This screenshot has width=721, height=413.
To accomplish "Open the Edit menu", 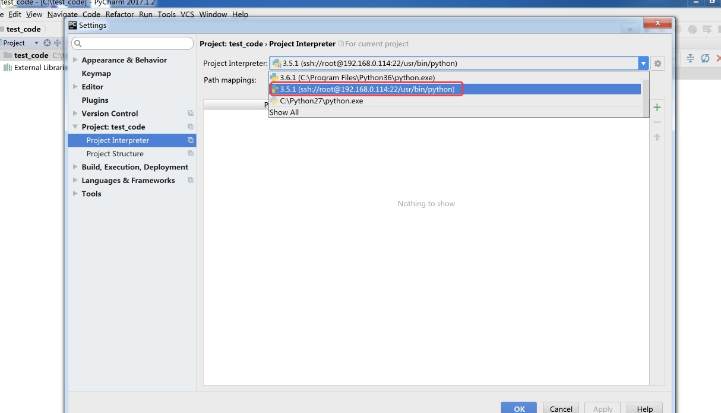I will pos(15,14).
